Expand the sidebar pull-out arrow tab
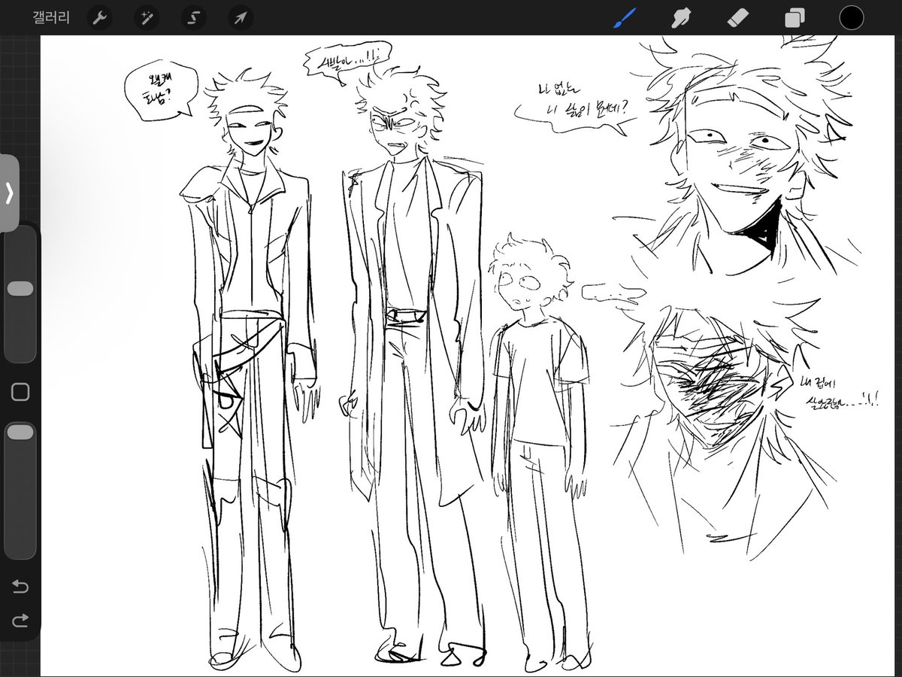The height and width of the screenshot is (677, 902). (9, 193)
